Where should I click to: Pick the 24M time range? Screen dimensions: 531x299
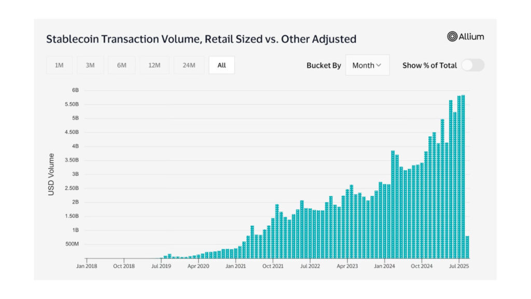189,65
